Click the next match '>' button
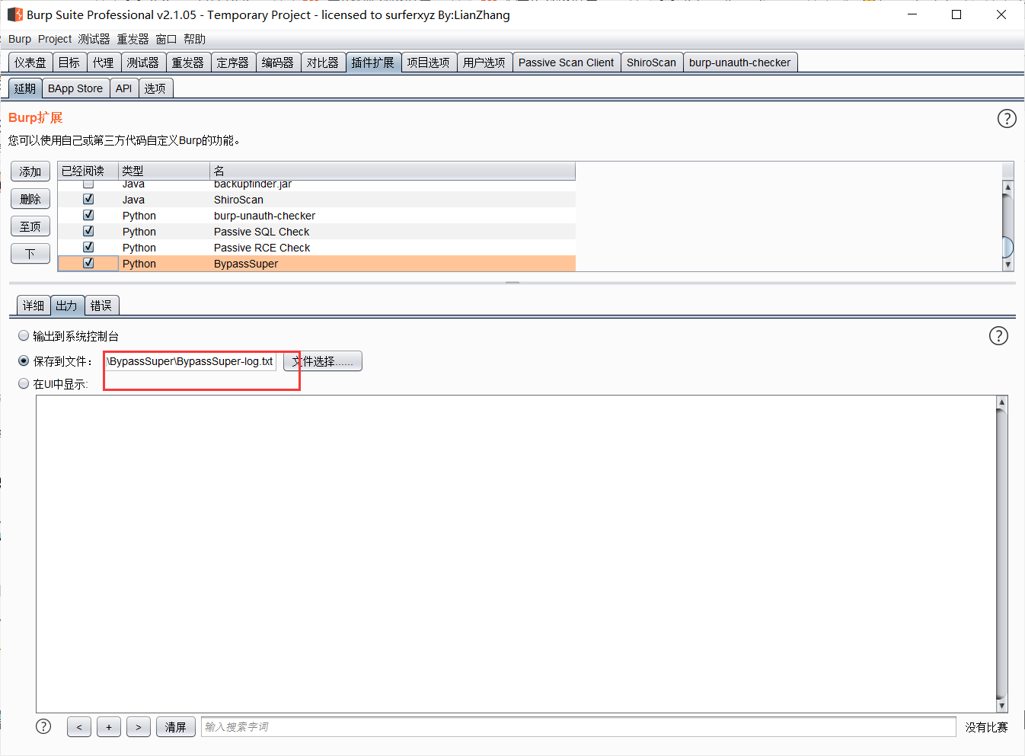The image size is (1025, 756). point(139,727)
